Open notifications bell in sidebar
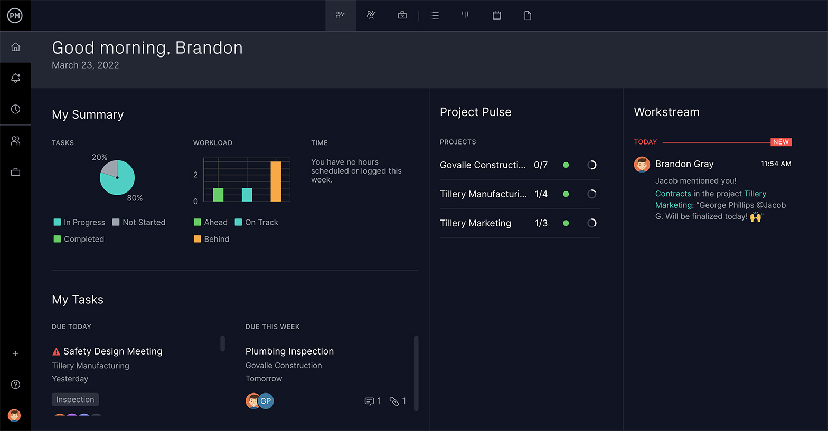Screen dimensions: 828x431 pos(15,78)
